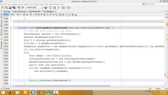Viewport: 168px width, 95px height.
Task: Toggle the Design view button
Action: coord(12,14)
